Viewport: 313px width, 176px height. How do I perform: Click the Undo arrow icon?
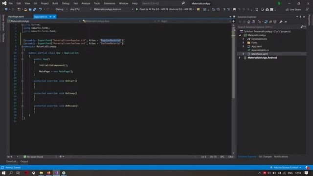pos(41,9)
